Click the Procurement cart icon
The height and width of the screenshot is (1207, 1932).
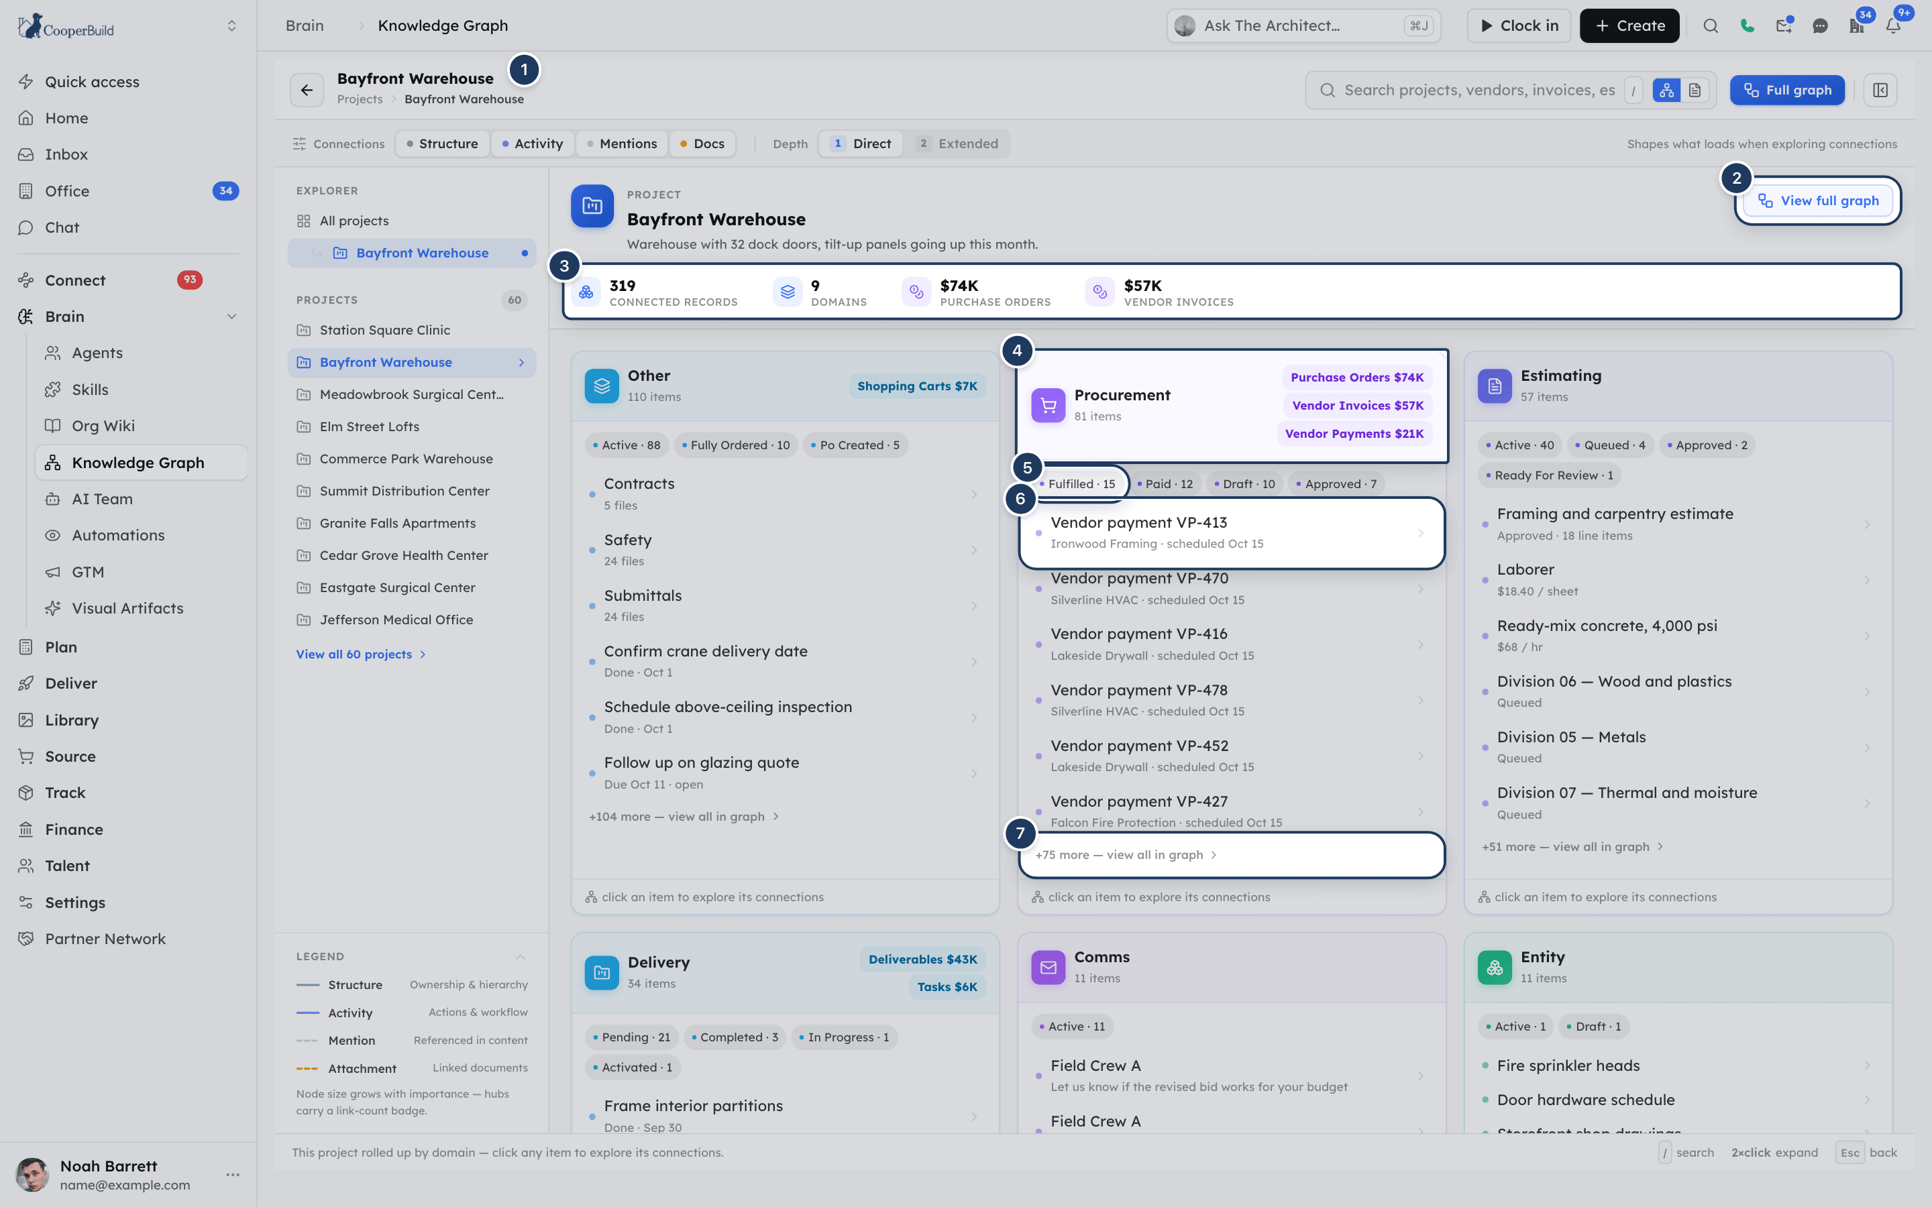(1049, 406)
